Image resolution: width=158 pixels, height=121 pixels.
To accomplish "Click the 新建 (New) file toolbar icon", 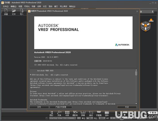I will (x=6, y=12).
